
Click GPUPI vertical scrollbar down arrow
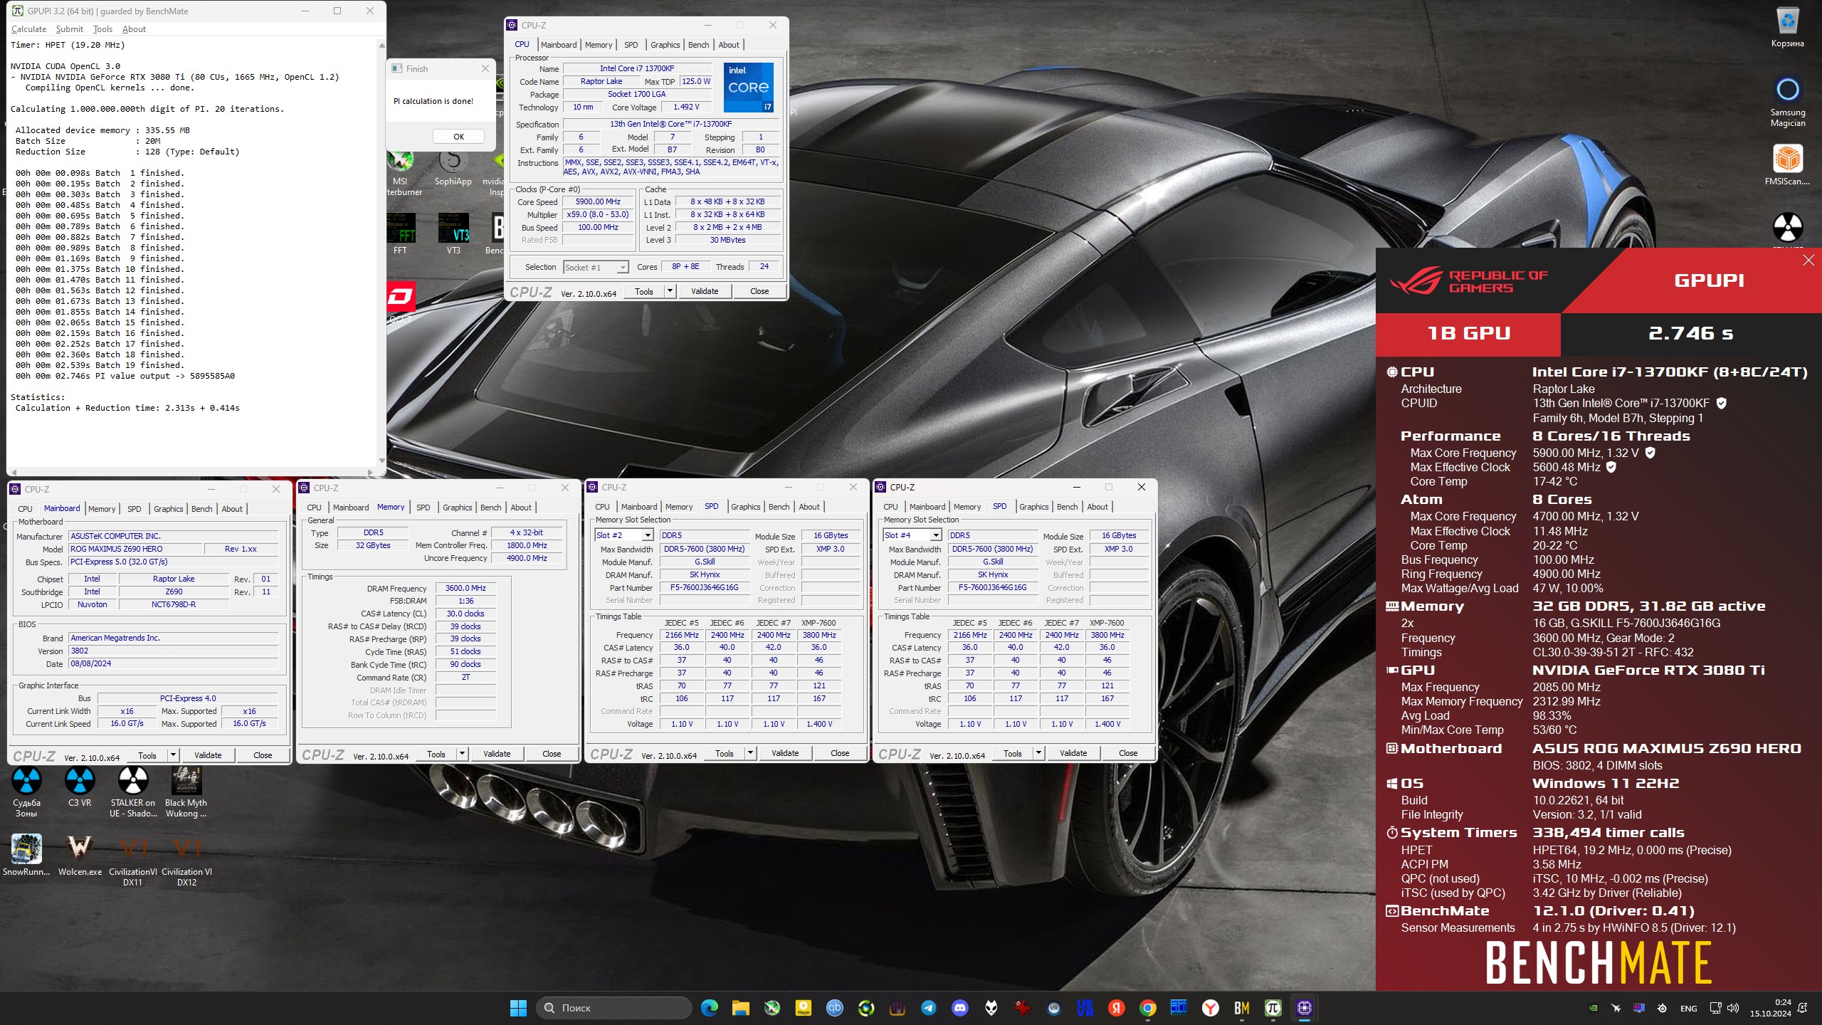(x=381, y=461)
